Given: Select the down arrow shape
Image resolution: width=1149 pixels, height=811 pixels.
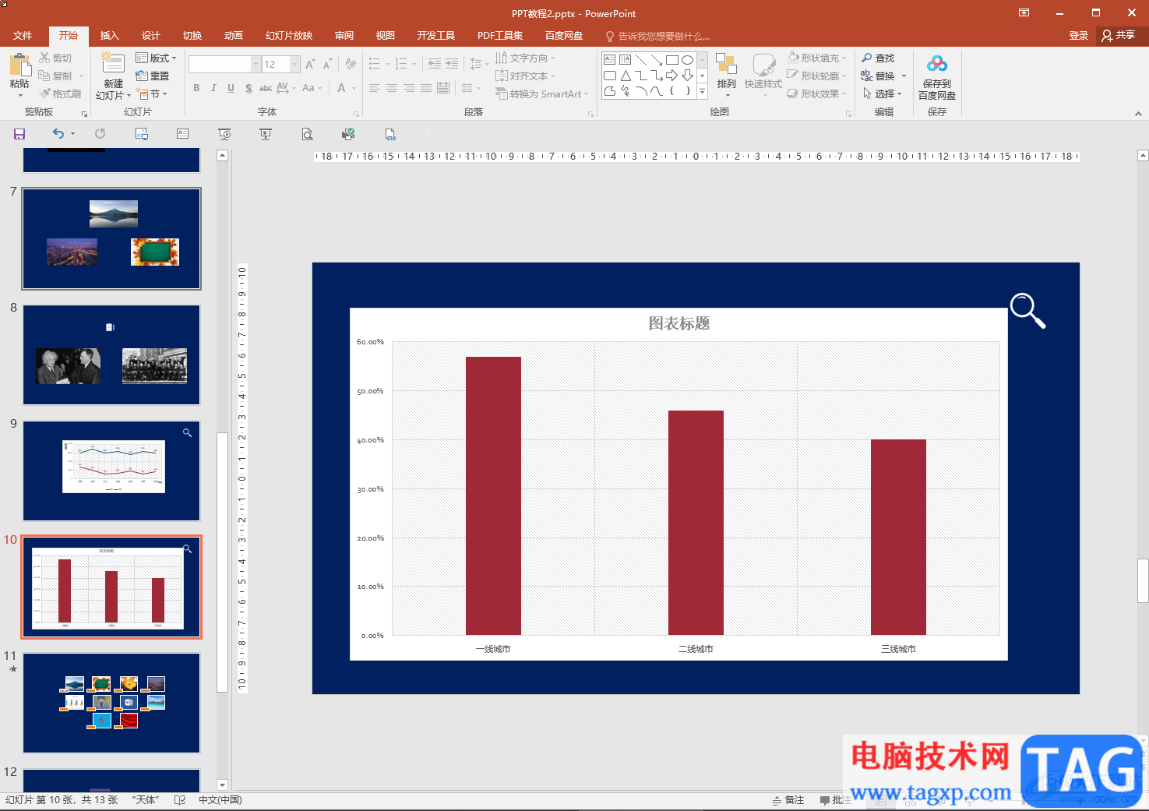Looking at the screenshot, I should (x=687, y=76).
